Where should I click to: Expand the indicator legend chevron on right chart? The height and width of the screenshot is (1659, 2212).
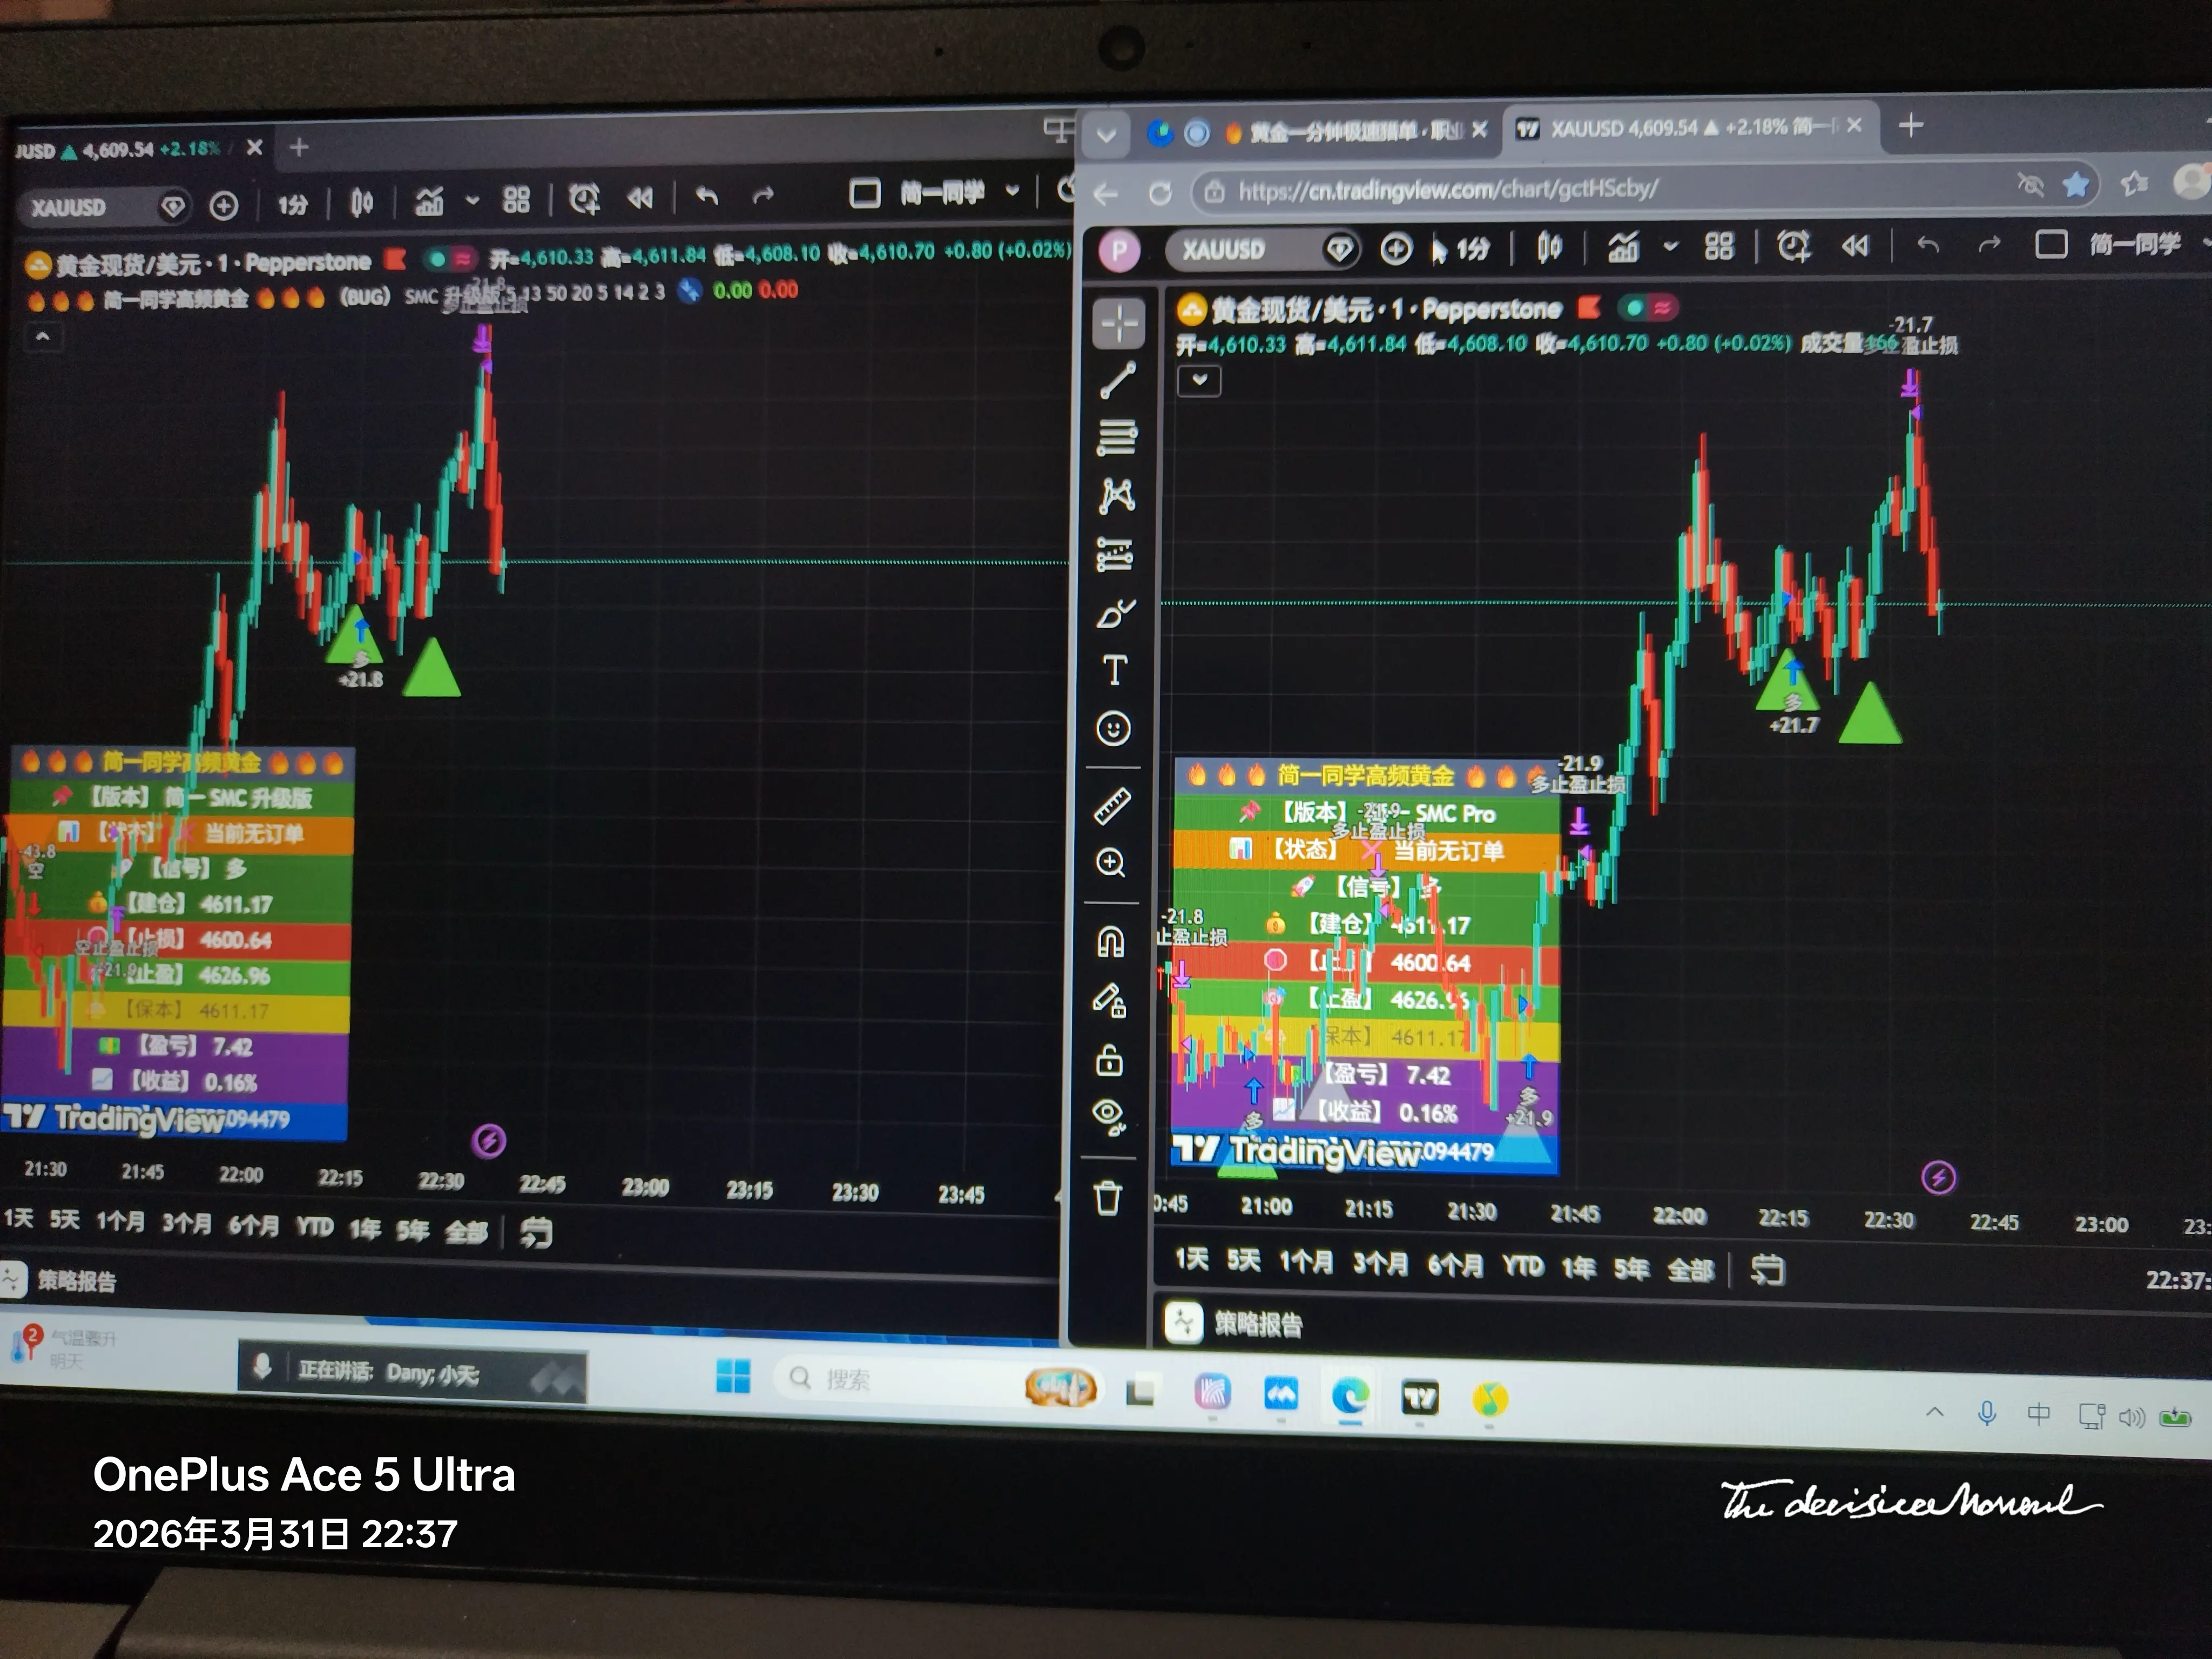[x=1199, y=380]
